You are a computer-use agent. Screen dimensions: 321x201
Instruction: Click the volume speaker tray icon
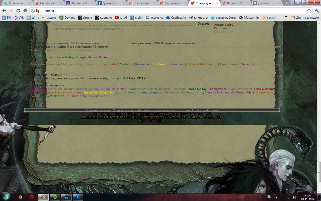point(294,197)
